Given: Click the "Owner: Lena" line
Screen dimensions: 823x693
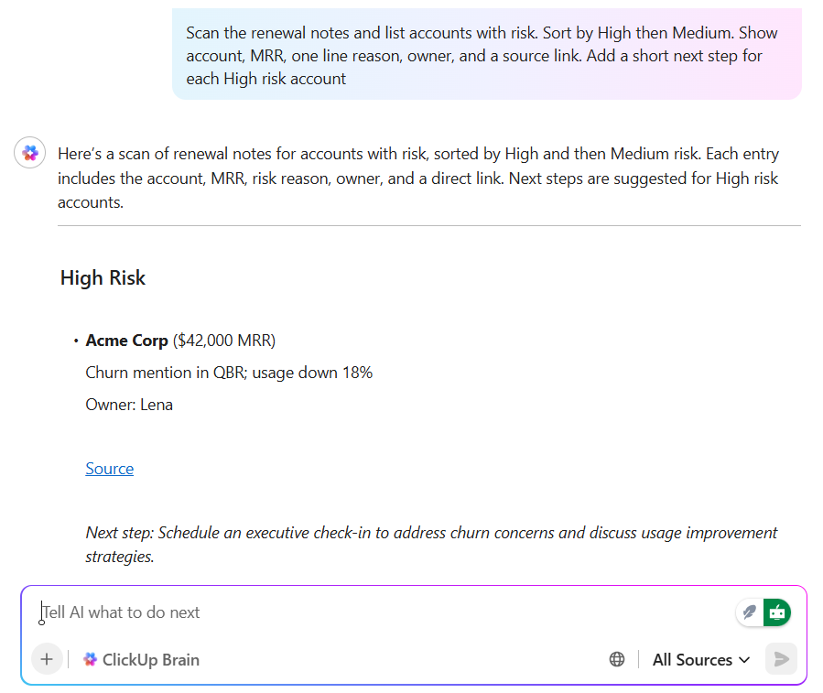Looking at the screenshot, I should tap(129, 404).
